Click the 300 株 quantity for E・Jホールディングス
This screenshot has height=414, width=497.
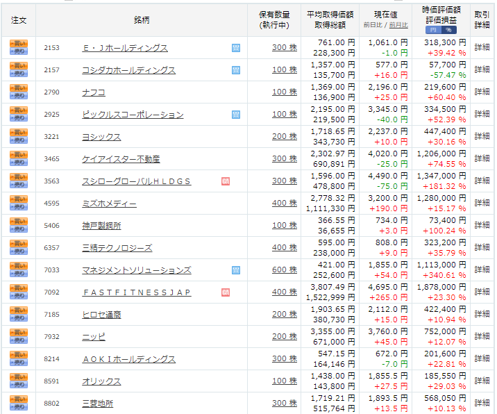(285, 48)
